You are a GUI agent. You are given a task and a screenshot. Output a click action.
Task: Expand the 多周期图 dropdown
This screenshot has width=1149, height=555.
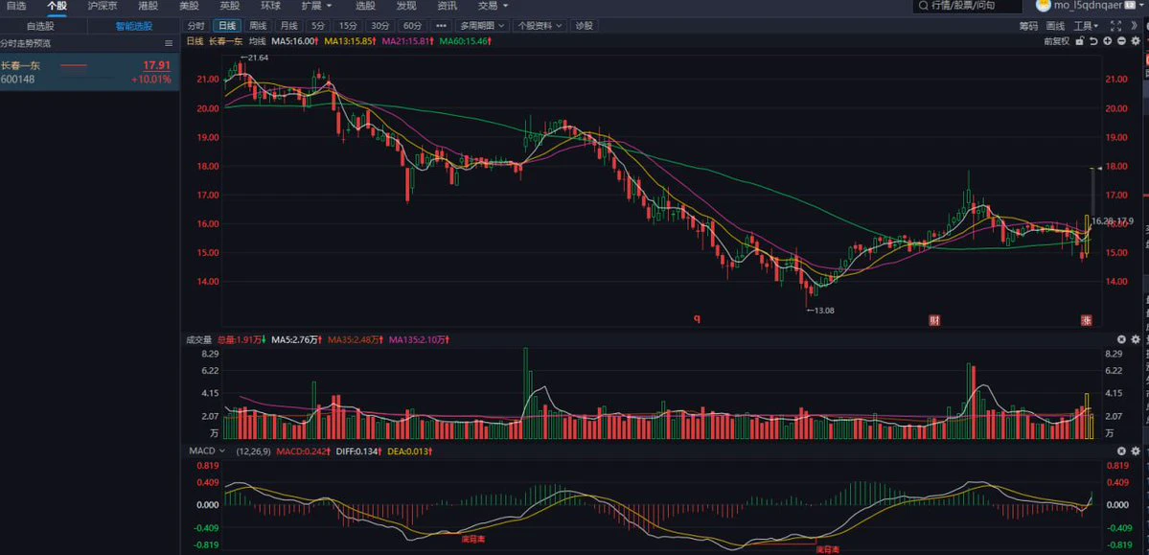pyautogui.click(x=483, y=26)
